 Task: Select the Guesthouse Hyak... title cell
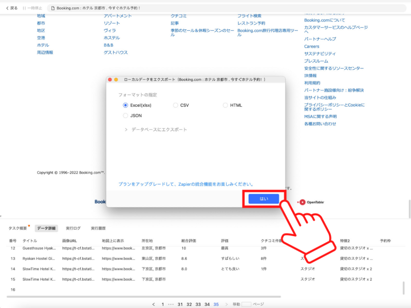(x=39, y=248)
